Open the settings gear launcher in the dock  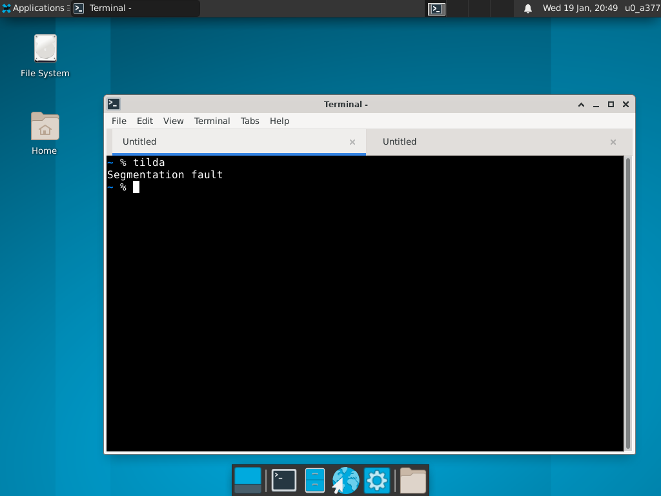coord(376,480)
